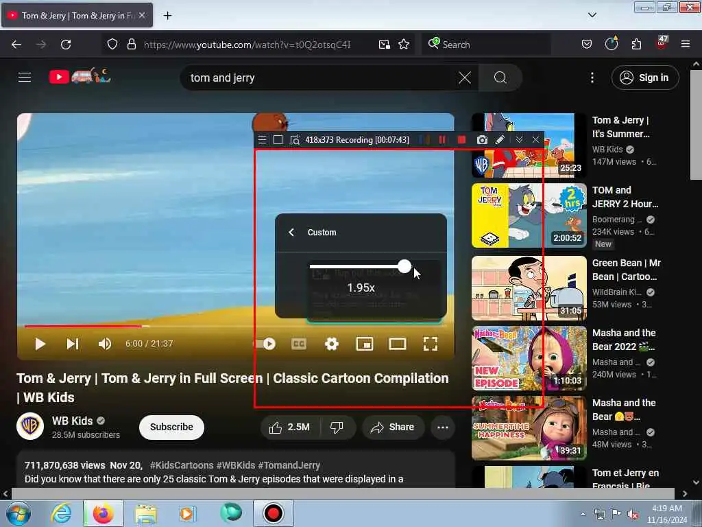The width and height of the screenshot is (702, 527).
Task: Open more actions ellipsis under video
Action: coord(443,427)
